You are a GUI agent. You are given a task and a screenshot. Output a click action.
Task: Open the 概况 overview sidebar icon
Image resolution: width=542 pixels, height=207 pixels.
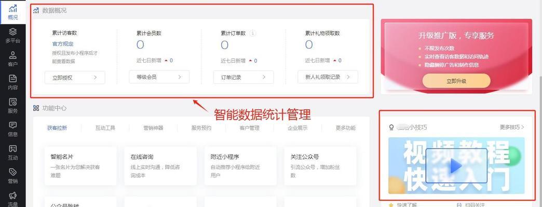pos(13,9)
